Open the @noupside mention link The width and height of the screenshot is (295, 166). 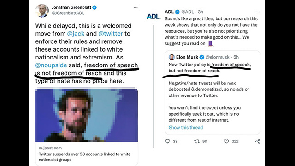point(51,65)
